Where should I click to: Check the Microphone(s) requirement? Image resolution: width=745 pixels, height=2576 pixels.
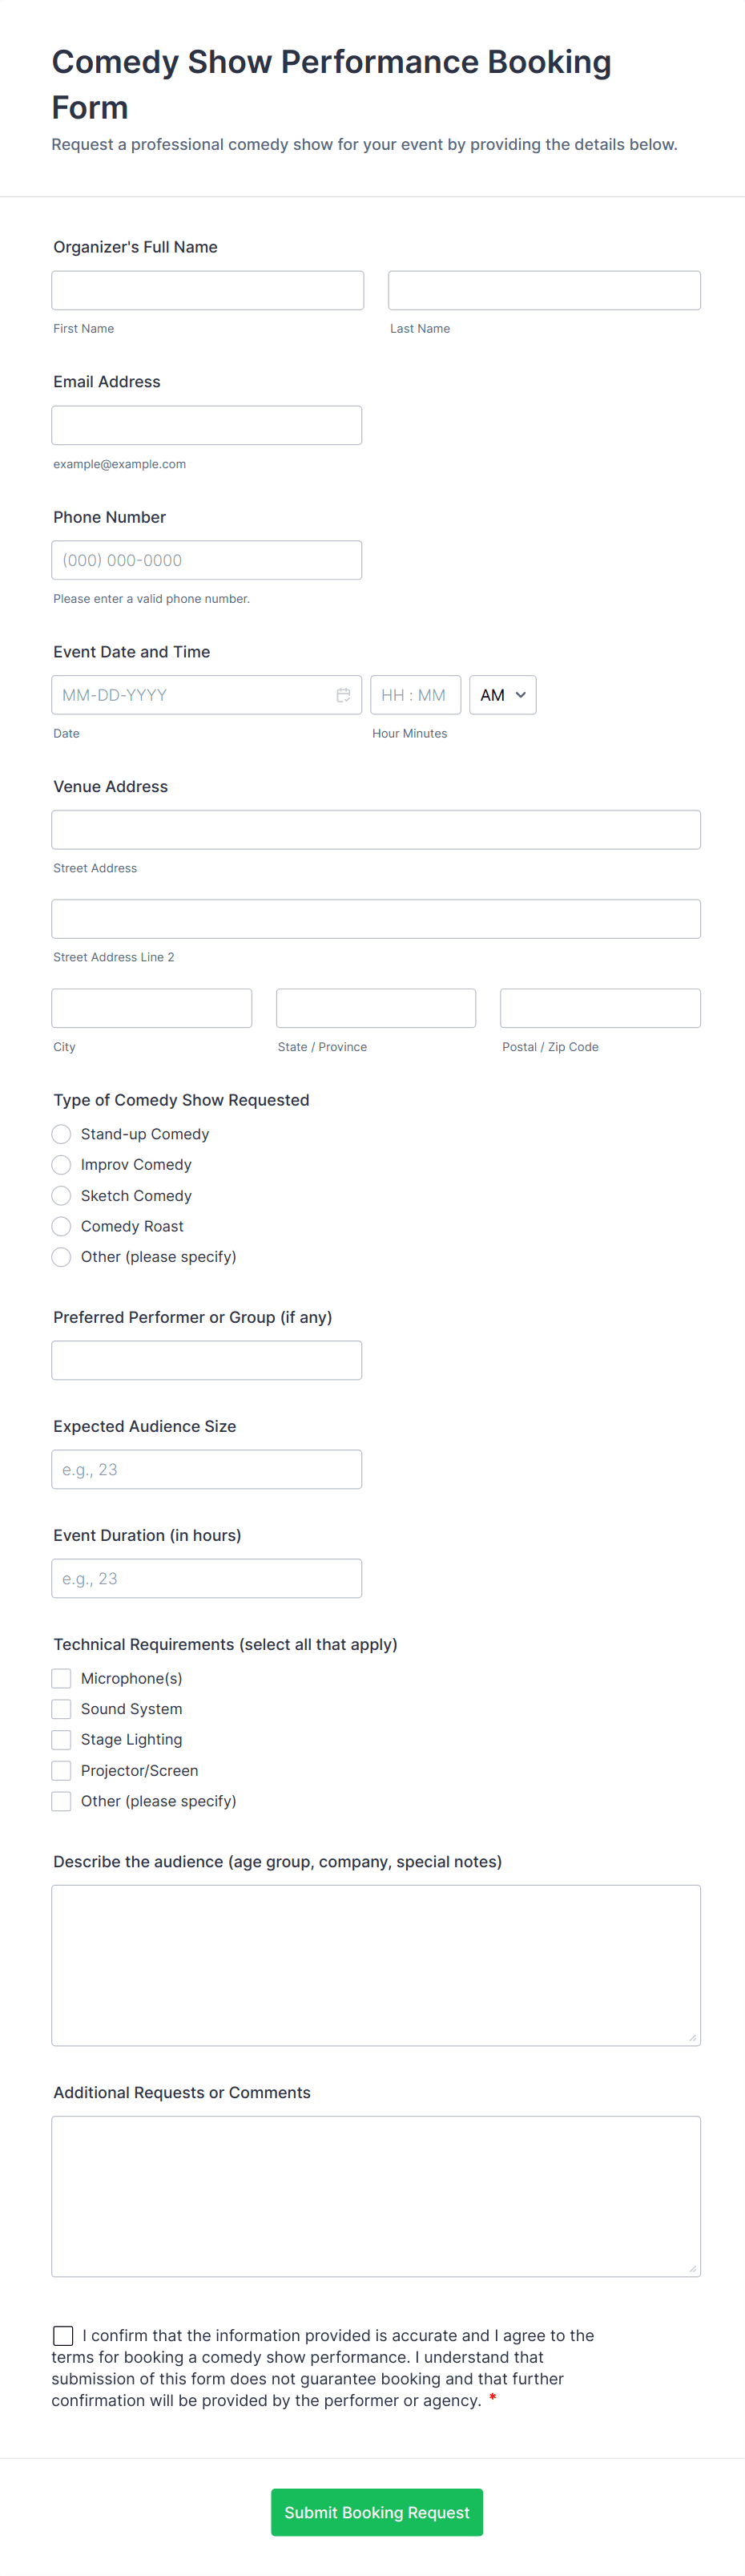coord(62,1678)
